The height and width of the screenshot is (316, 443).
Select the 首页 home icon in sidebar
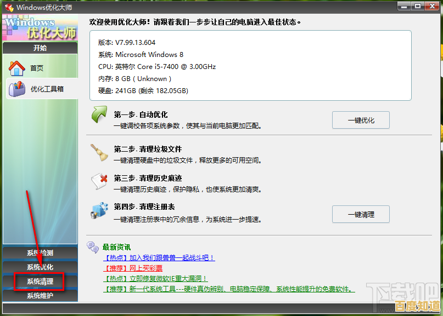click(x=17, y=68)
